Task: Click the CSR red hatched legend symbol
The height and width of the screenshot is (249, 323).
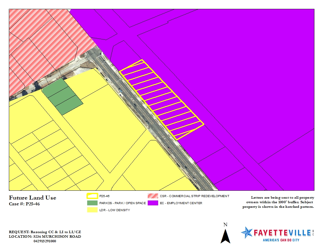Action: [x=153, y=196]
